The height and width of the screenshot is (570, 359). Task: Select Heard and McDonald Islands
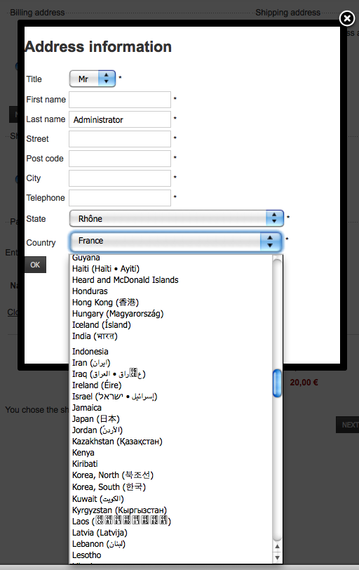170,280
